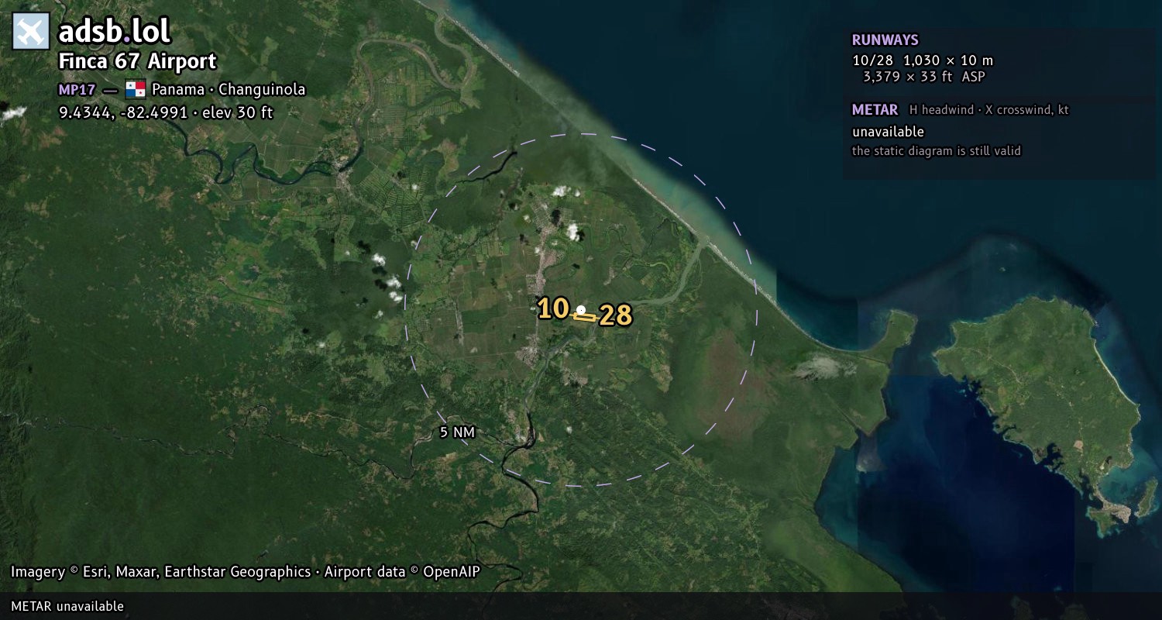Click the H headwind · X crosswind legend
Viewport: 1162px width, 620px height.
coord(988,110)
